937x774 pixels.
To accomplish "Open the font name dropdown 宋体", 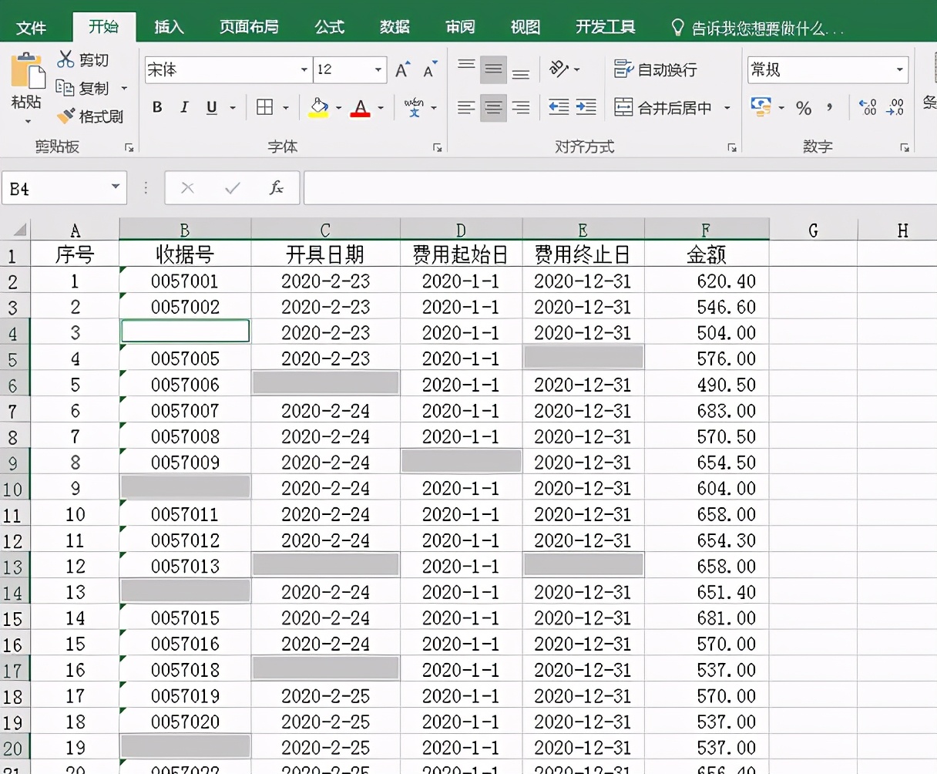I will pos(304,70).
